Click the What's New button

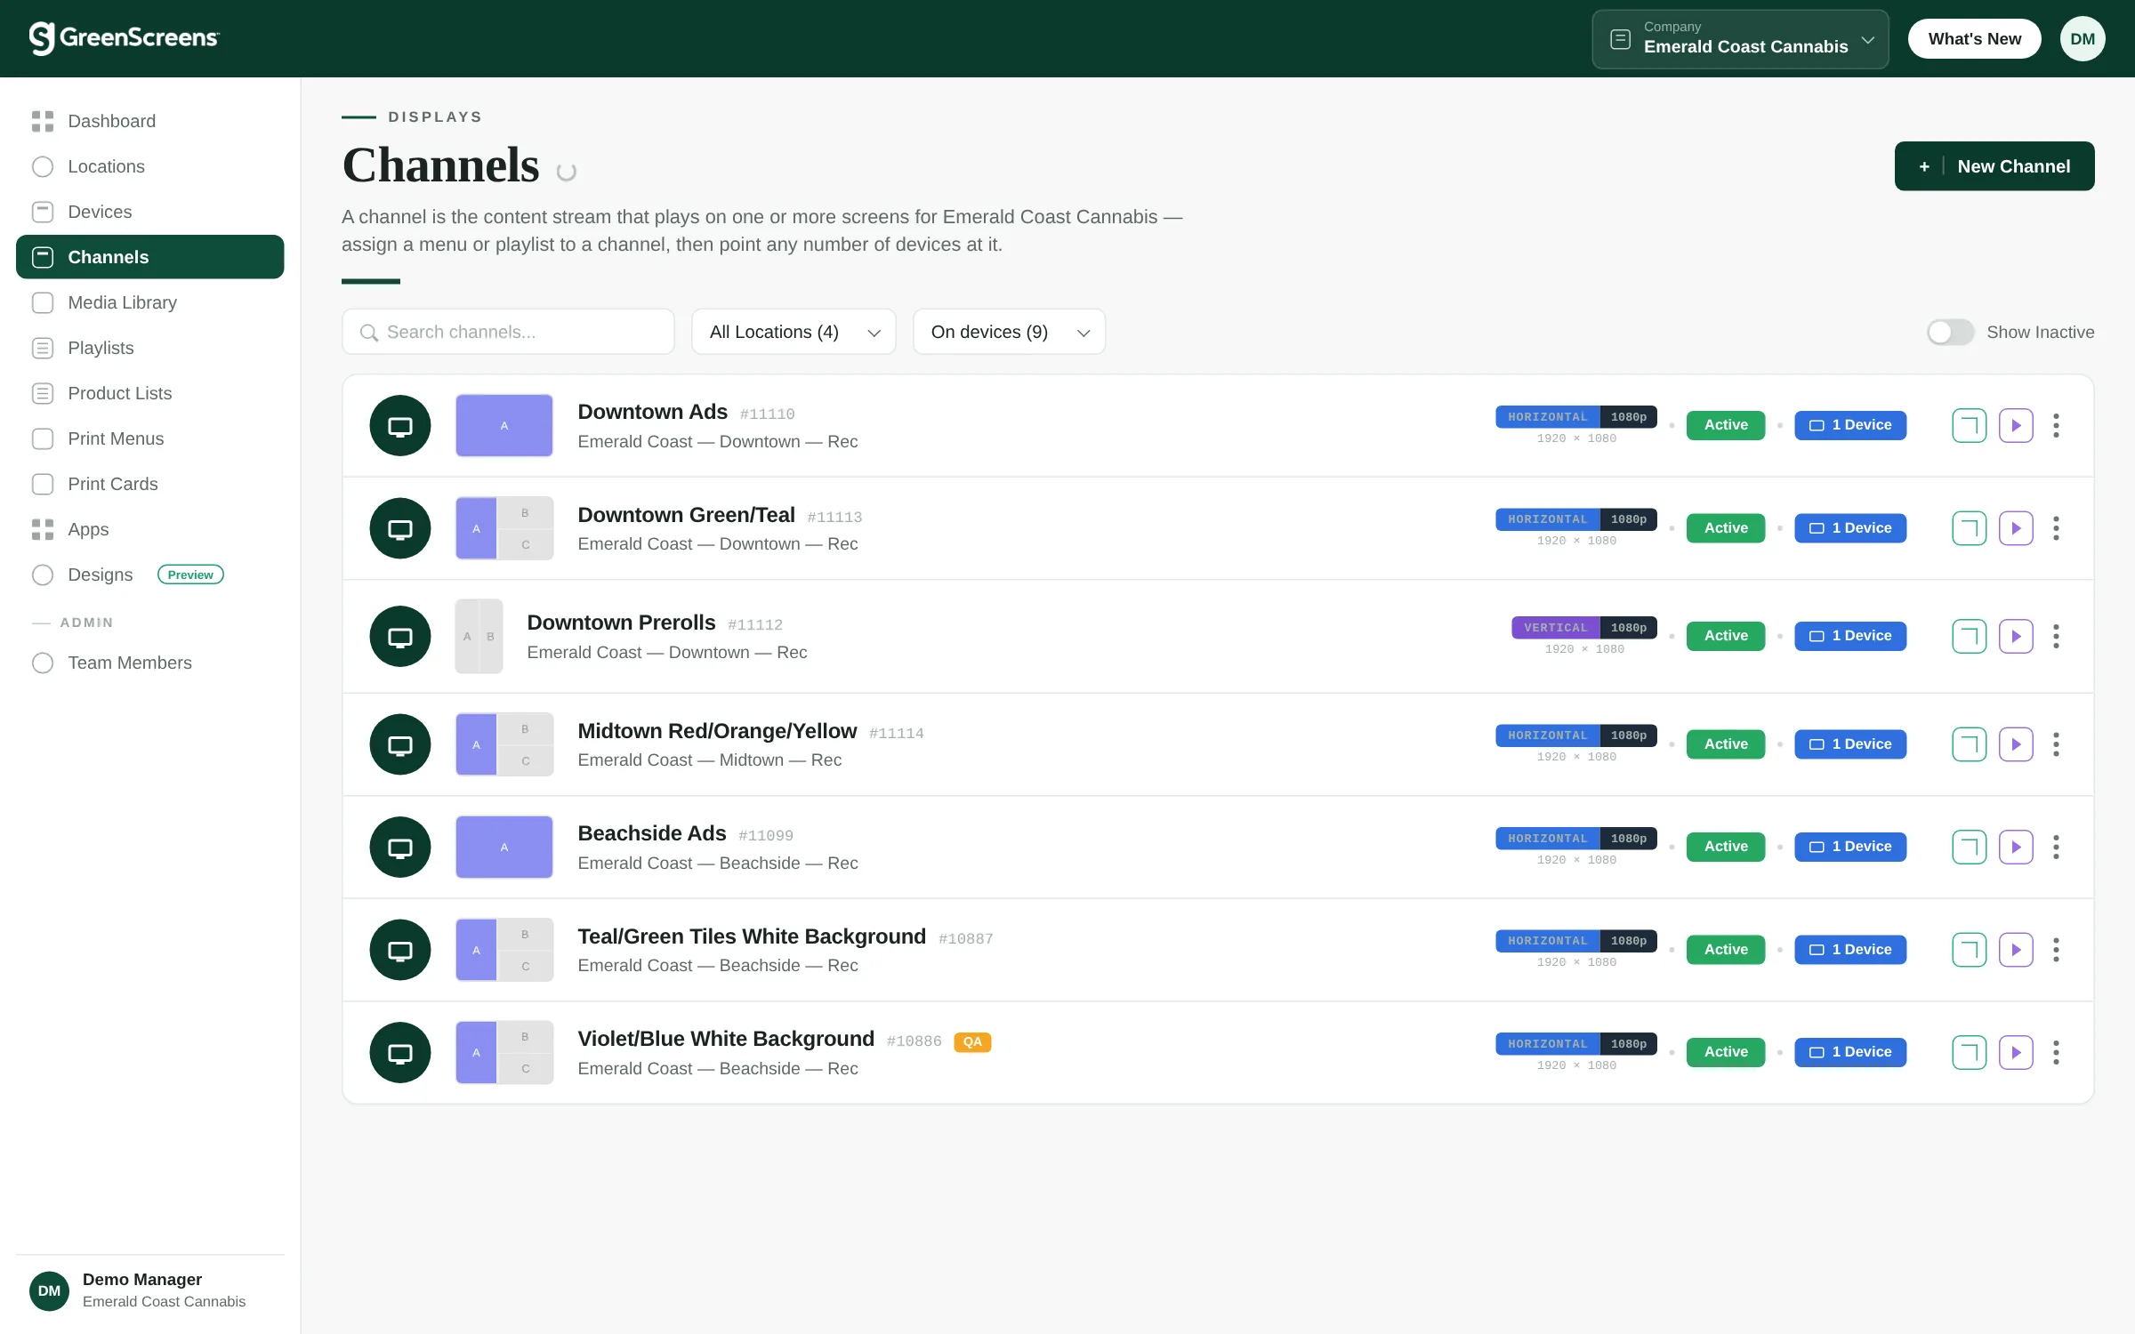click(x=1974, y=39)
